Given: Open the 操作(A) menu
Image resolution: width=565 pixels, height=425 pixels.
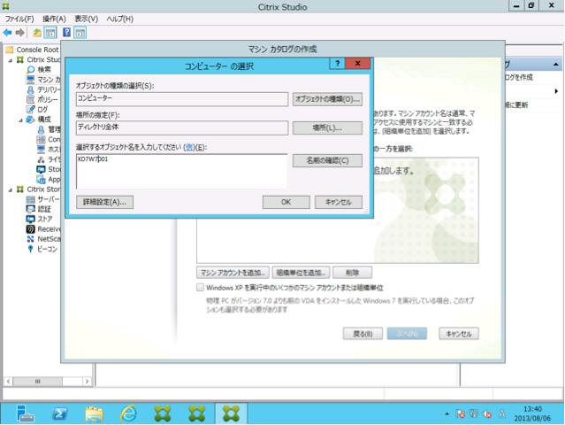Looking at the screenshot, I should [x=54, y=19].
